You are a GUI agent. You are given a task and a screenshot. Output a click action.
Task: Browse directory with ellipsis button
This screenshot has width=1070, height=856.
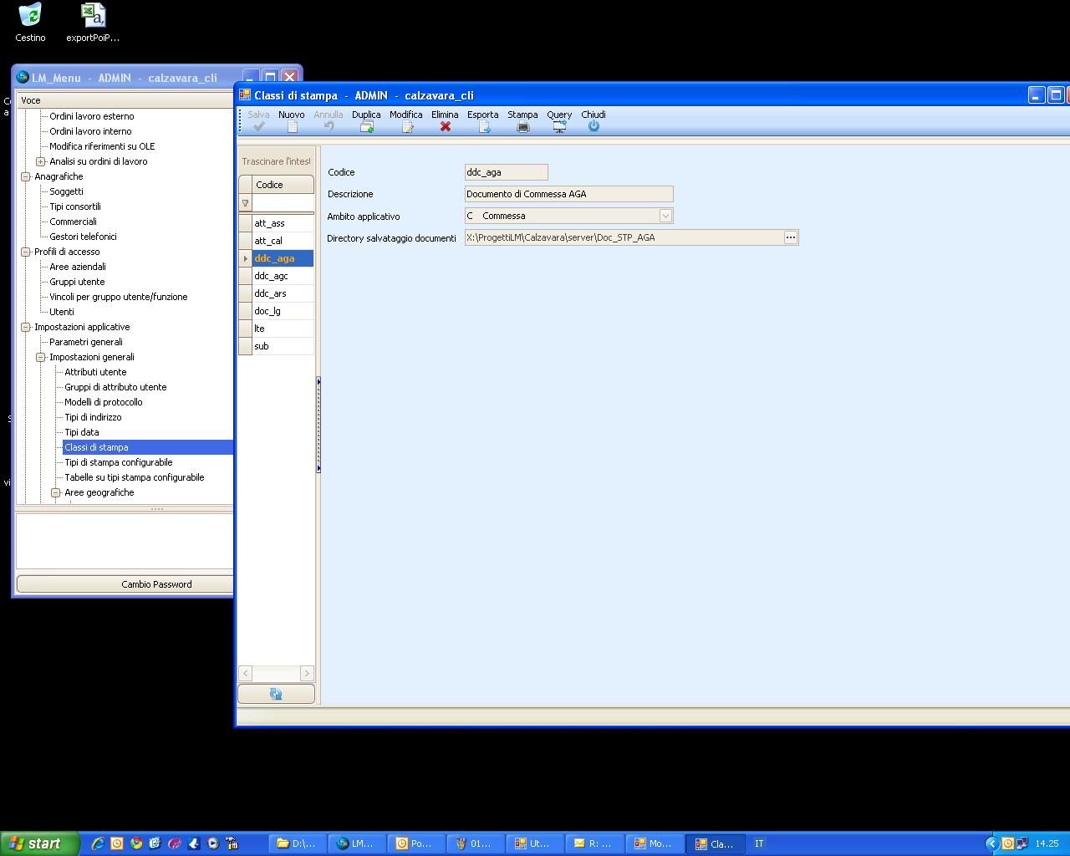click(x=790, y=237)
